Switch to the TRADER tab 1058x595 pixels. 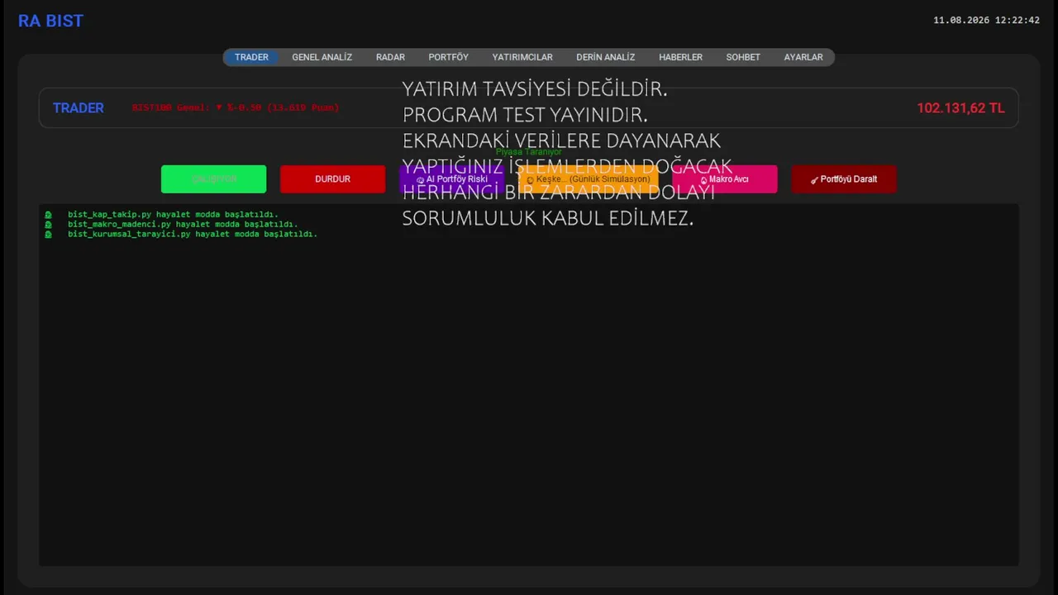(x=251, y=57)
